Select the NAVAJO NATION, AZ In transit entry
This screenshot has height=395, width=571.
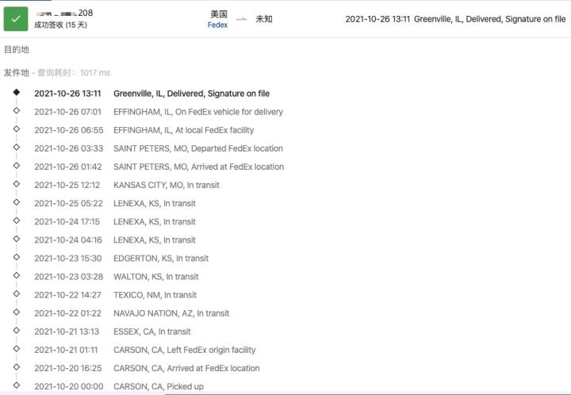pos(132,313)
